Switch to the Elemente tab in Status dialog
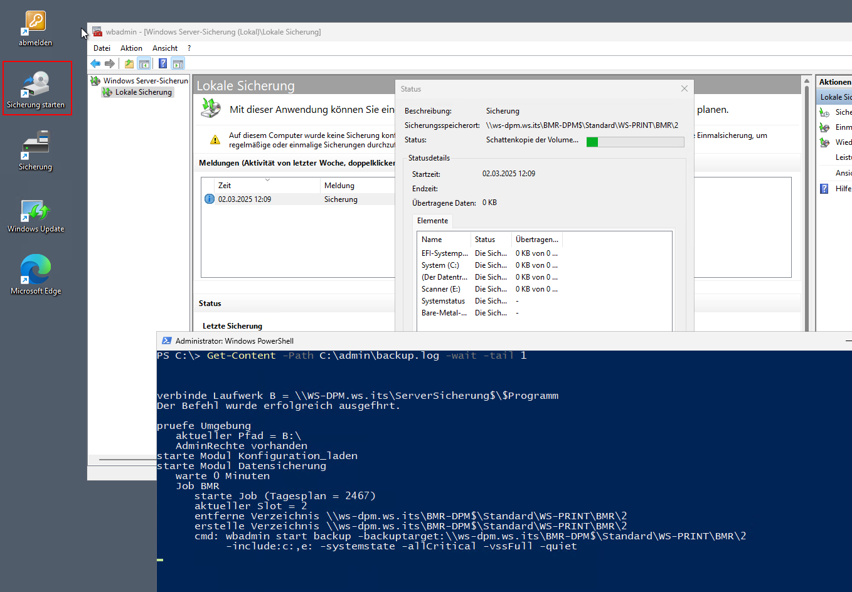The height and width of the screenshot is (592, 852). point(432,221)
